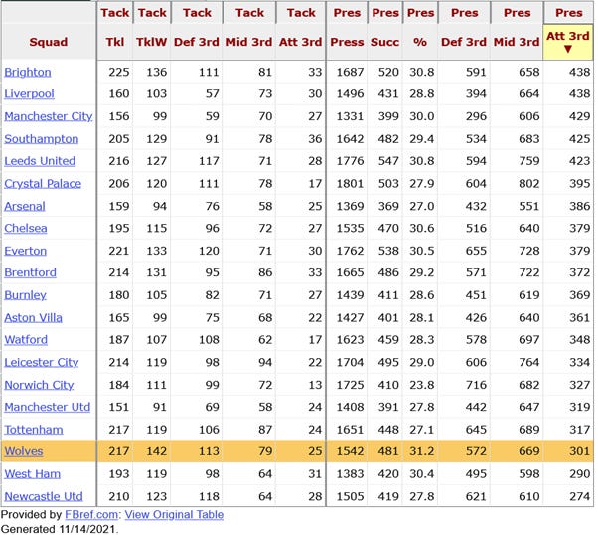Select Southampton's Att 3rd tackles value 36

tap(315, 139)
